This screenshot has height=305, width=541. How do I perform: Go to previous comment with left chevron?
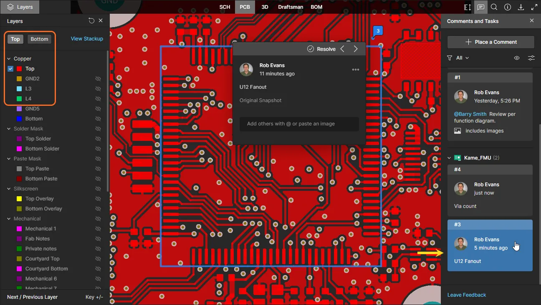point(342,49)
